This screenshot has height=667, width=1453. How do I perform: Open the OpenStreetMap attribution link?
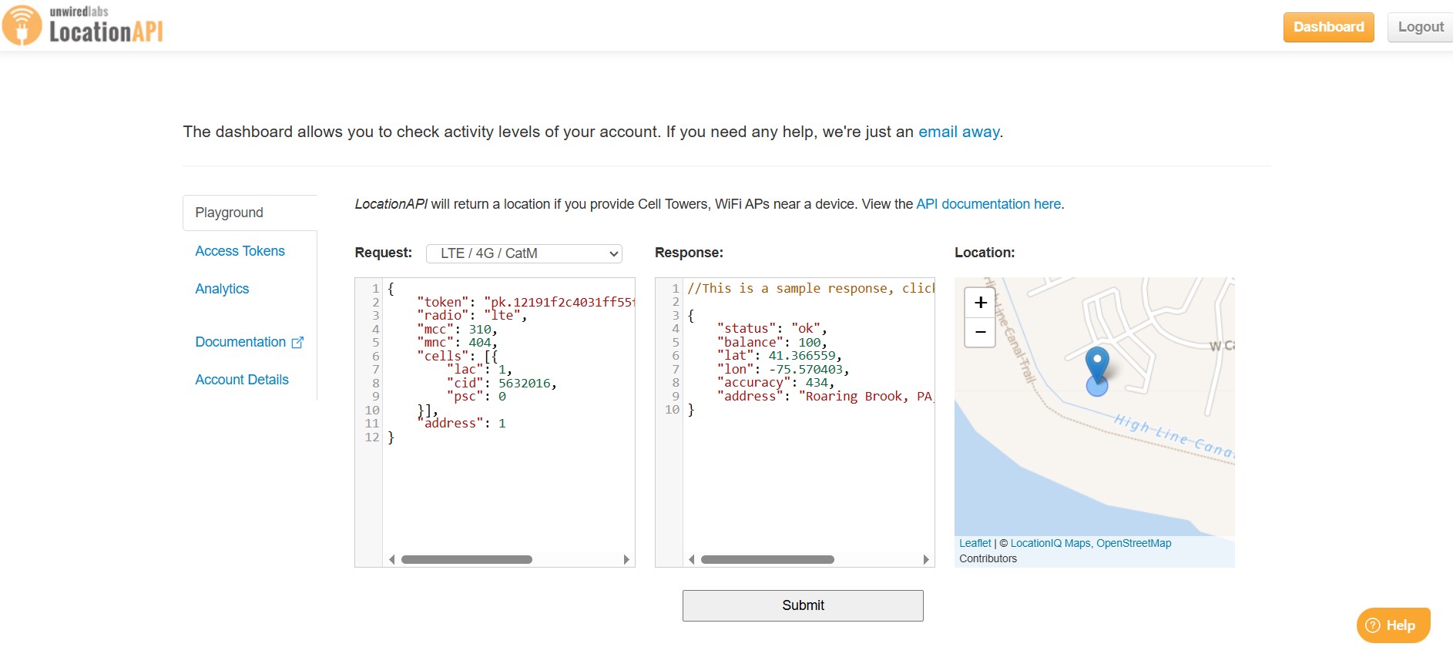[x=1133, y=544]
